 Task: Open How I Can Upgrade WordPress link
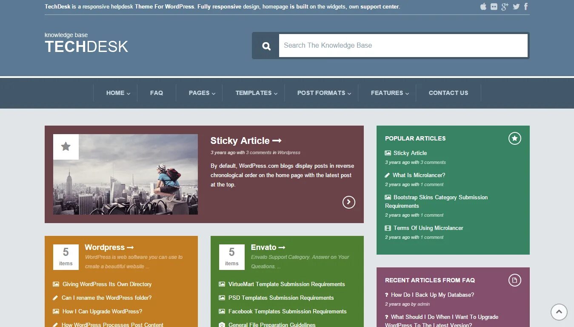pyautogui.click(x=102, y=311)
